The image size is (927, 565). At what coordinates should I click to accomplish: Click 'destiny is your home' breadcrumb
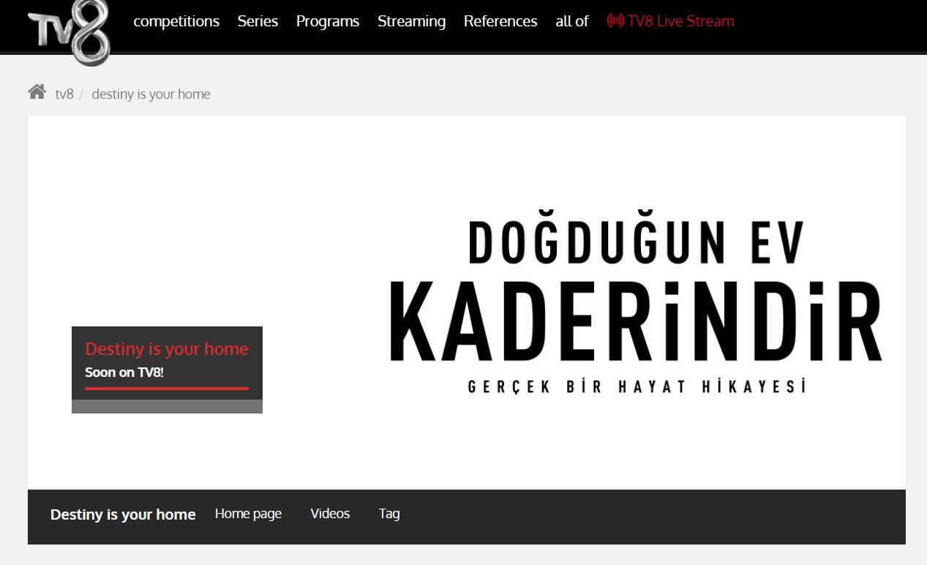click(151, 94)
